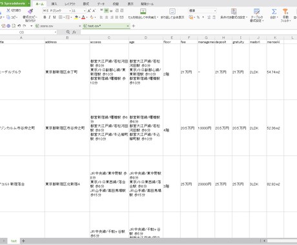The width and height of the screenshot is (297, 245).
Task: Click the percent style icon
Action: click(198, 17)
